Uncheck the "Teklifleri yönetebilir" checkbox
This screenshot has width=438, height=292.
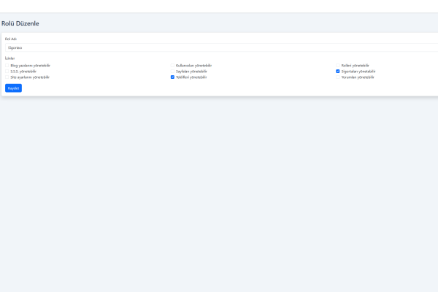[172, 77]
